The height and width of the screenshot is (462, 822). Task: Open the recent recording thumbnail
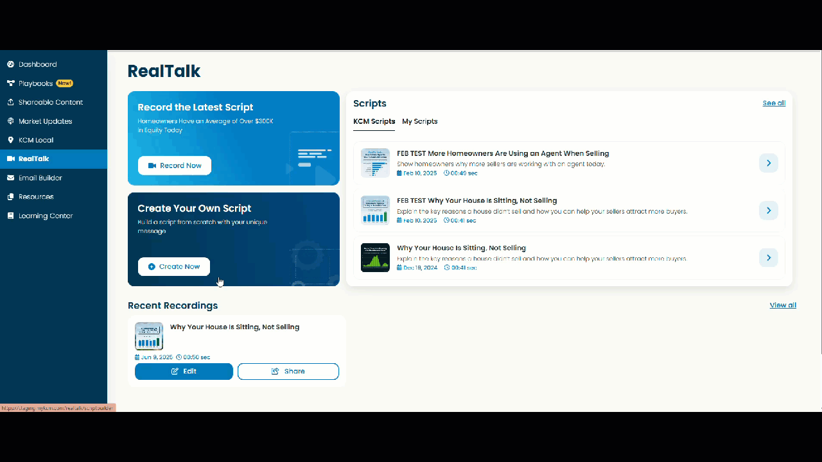149,336
